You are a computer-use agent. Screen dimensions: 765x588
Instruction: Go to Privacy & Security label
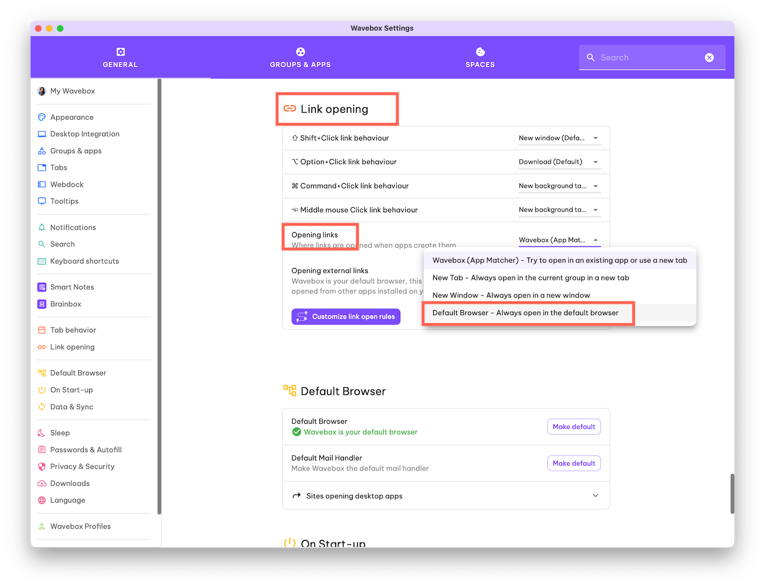(82, 467)
